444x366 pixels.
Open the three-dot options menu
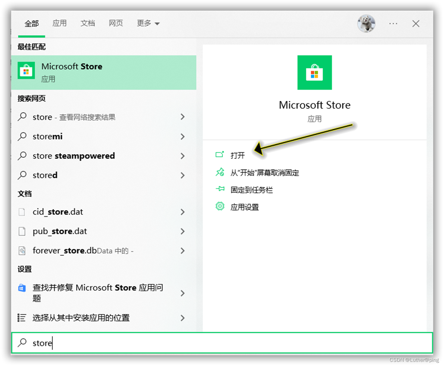click(x=393, y=24)
